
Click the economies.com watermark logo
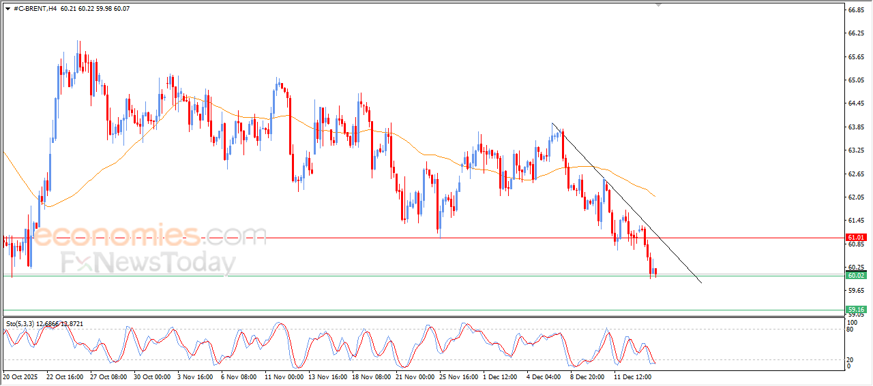[x=150, y=236]
